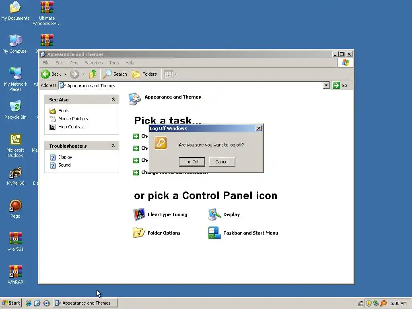Open the Views dropdown arrow
Image resolution: width=412 pixels, height=309 pixels.
176,74
